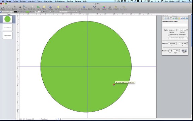Select the Table inspector icon

coord(179,18)
